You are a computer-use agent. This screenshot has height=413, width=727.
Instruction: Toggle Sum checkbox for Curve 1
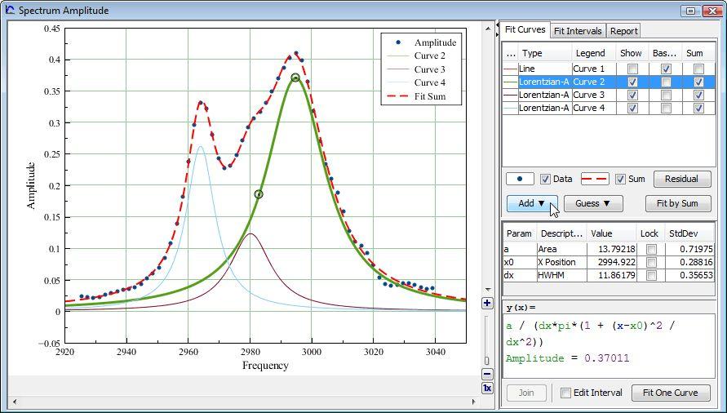[698, 69]
